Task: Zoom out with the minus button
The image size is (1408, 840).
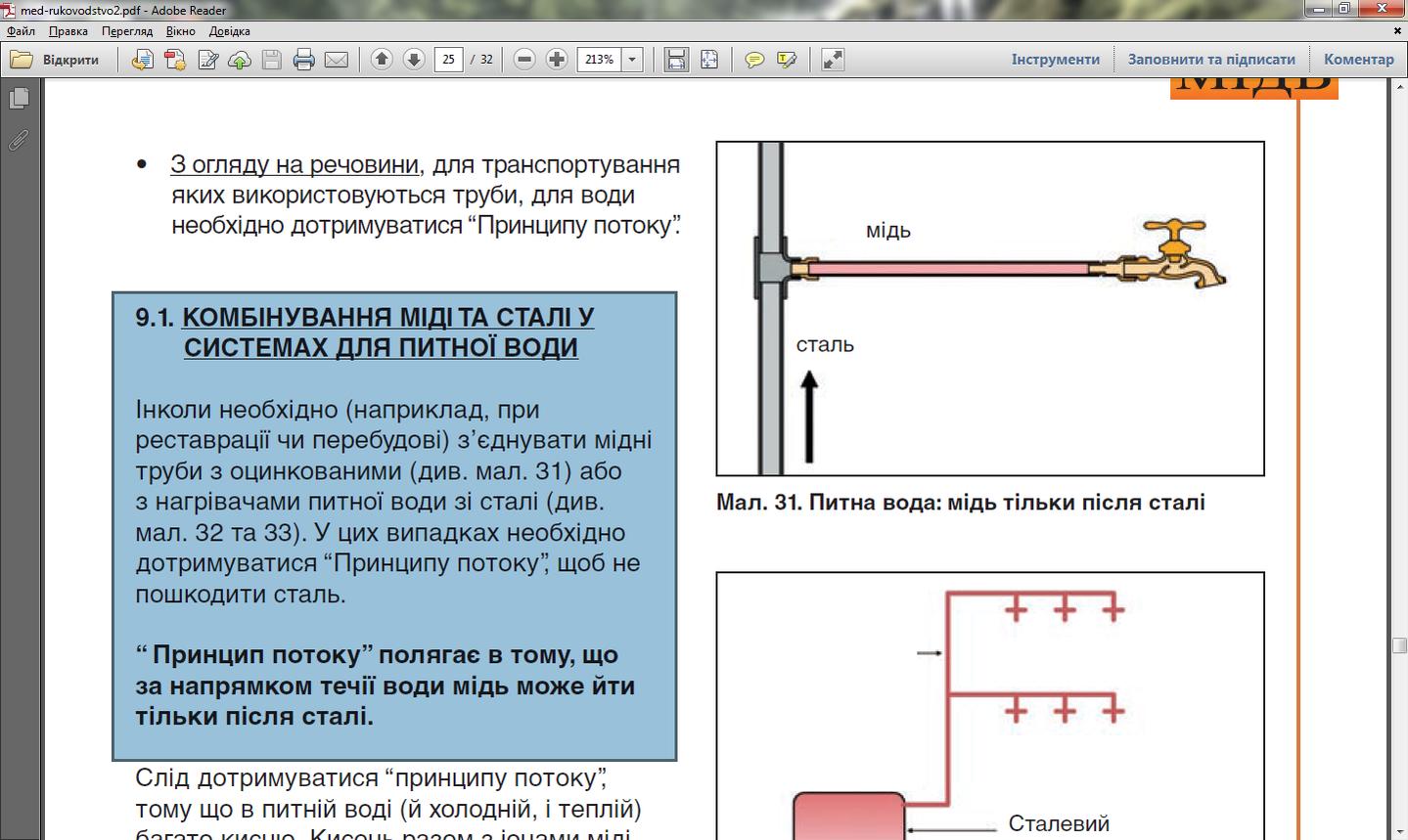Action: click(x=524, y=60)
